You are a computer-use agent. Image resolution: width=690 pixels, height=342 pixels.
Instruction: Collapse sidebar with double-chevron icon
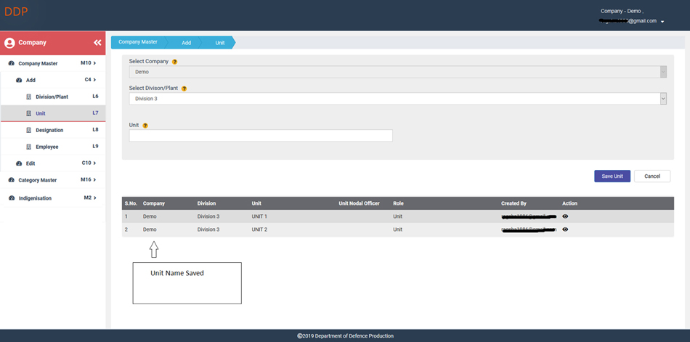[x=97, y=43]
